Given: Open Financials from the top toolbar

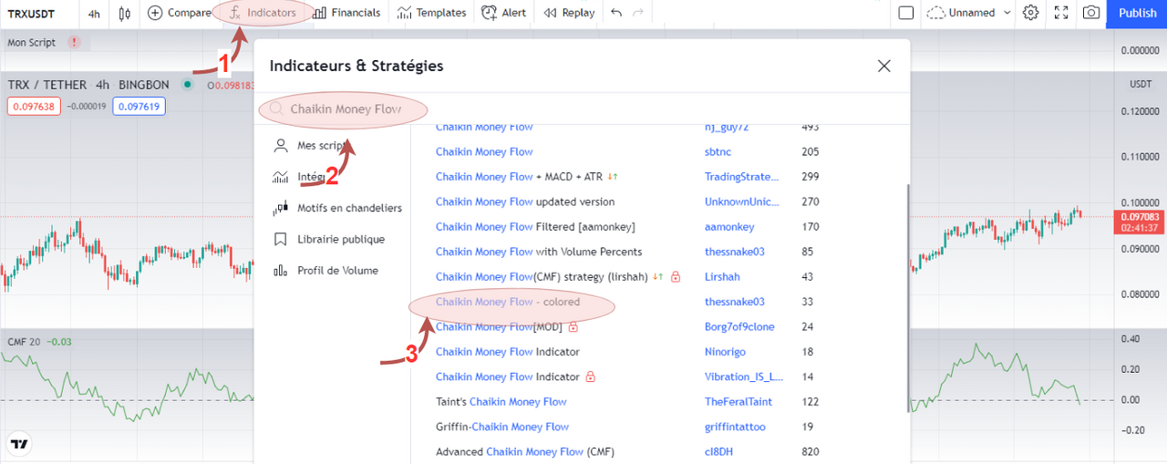Looking at the screenshot, I should (x=346, y=13).
